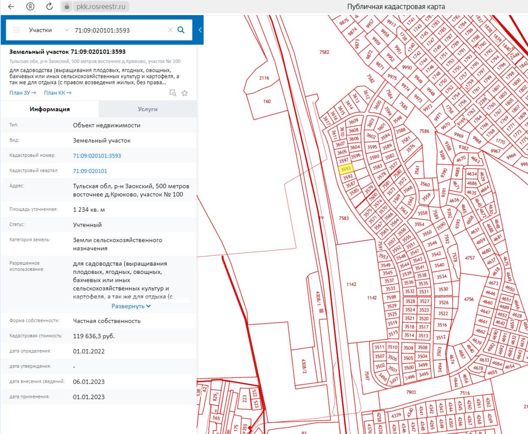Screen dimensions: 528x434
Task: Select the cadastral cost 119 636,3 руб.
Action: [x=94, y=336]
